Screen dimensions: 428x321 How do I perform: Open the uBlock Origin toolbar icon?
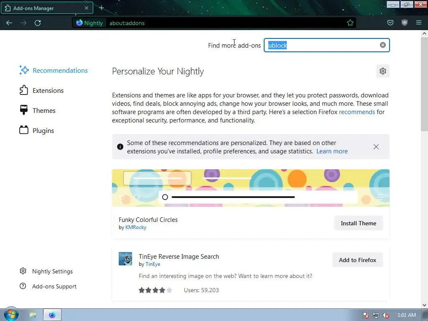coord(405,23)
